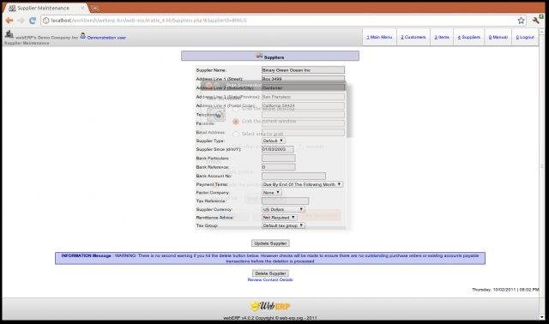Click the Address Line 1 (Street) field
Viewport: 549px width, 324px height.
click(x=303, y=79)
